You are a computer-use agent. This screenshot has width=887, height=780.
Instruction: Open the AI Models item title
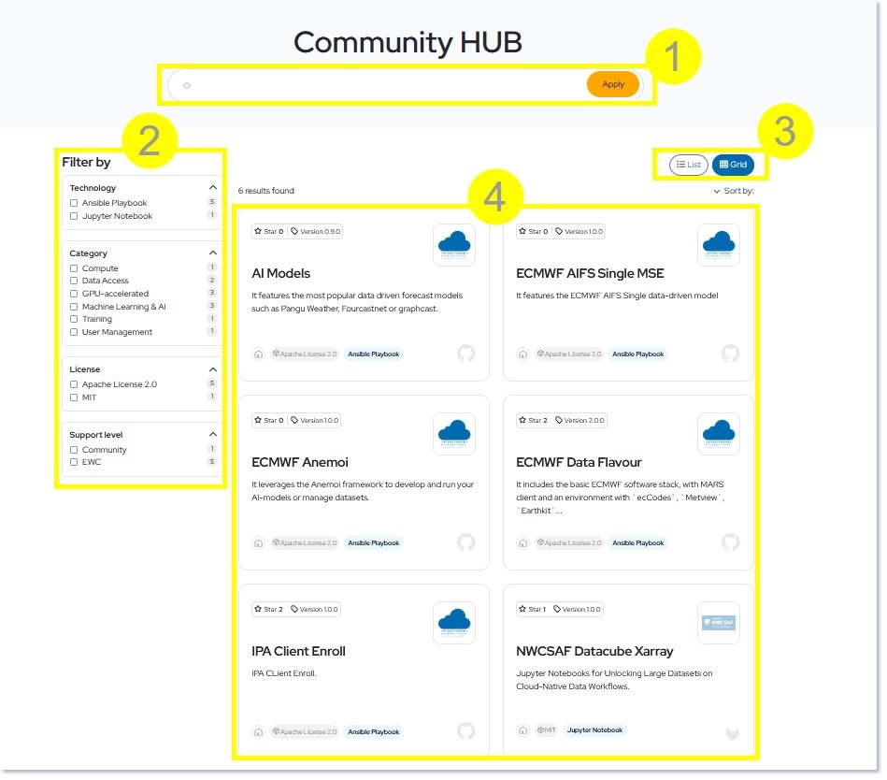click(281, 274)
